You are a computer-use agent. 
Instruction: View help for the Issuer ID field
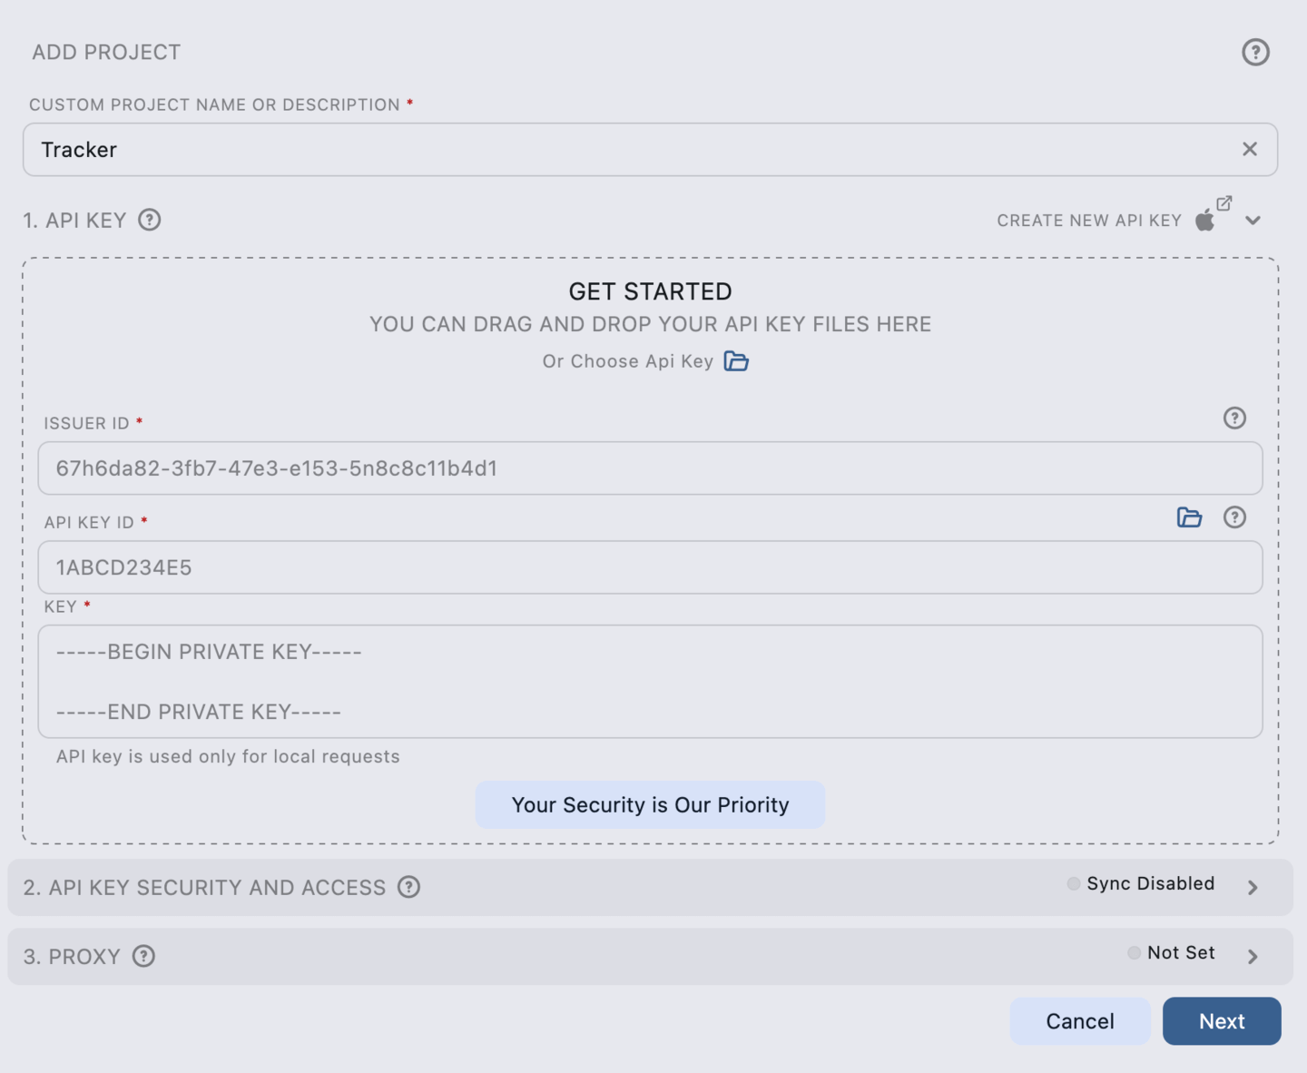(x=1234, y=418)
